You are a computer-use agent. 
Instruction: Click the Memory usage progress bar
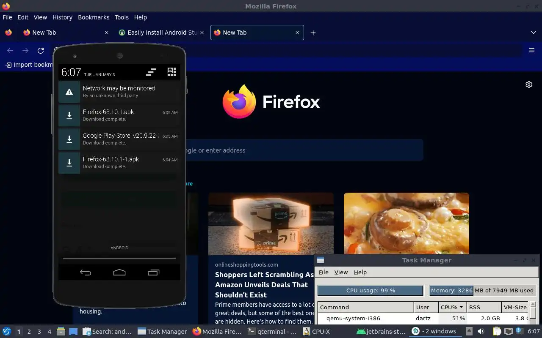click(x=482, y=290)
